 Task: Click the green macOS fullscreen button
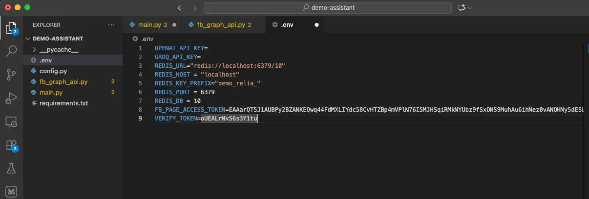tap(27, 8)
